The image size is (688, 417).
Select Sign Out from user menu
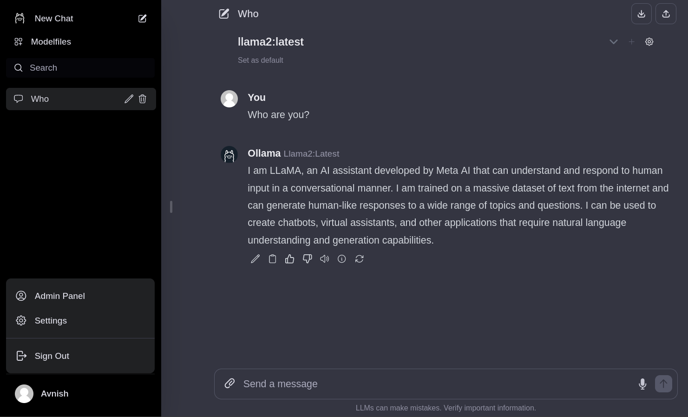point(80,356)
